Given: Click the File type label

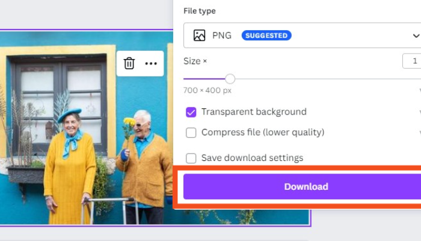Looking at the screenshot, I should click(x=200, y=11).
